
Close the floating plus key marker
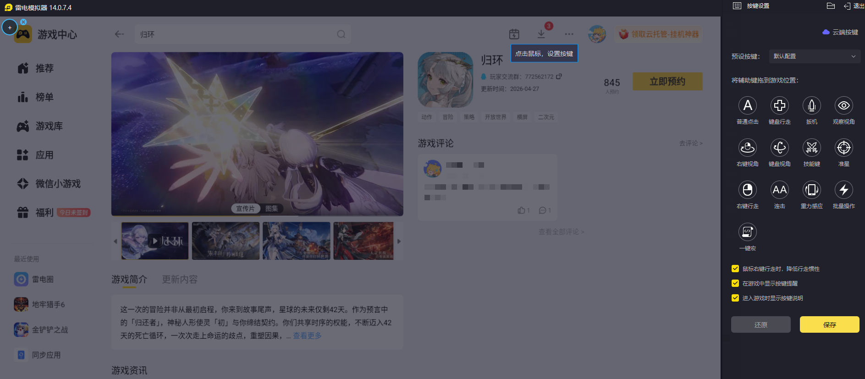tap(23, 22)
